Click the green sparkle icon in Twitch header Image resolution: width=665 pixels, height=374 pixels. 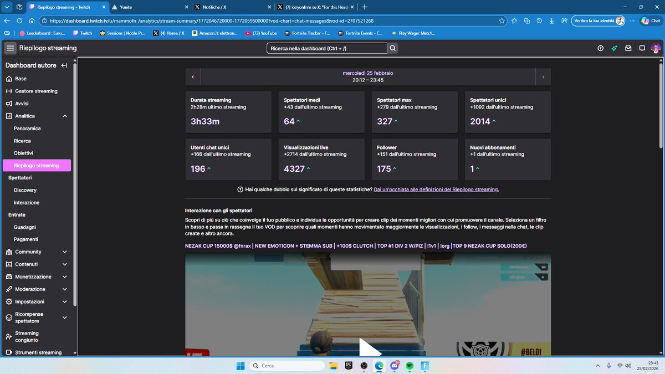[614, 48]
